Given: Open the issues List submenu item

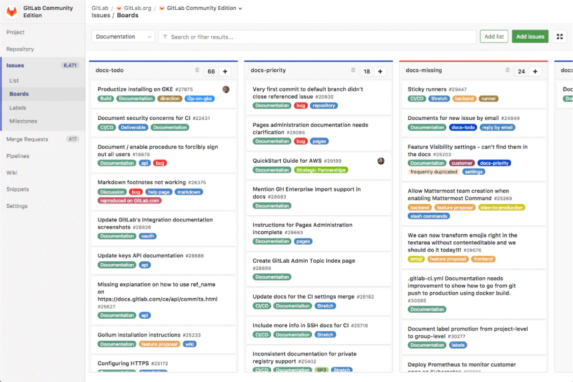Looking at the screenshot, I should click(14, 81).
